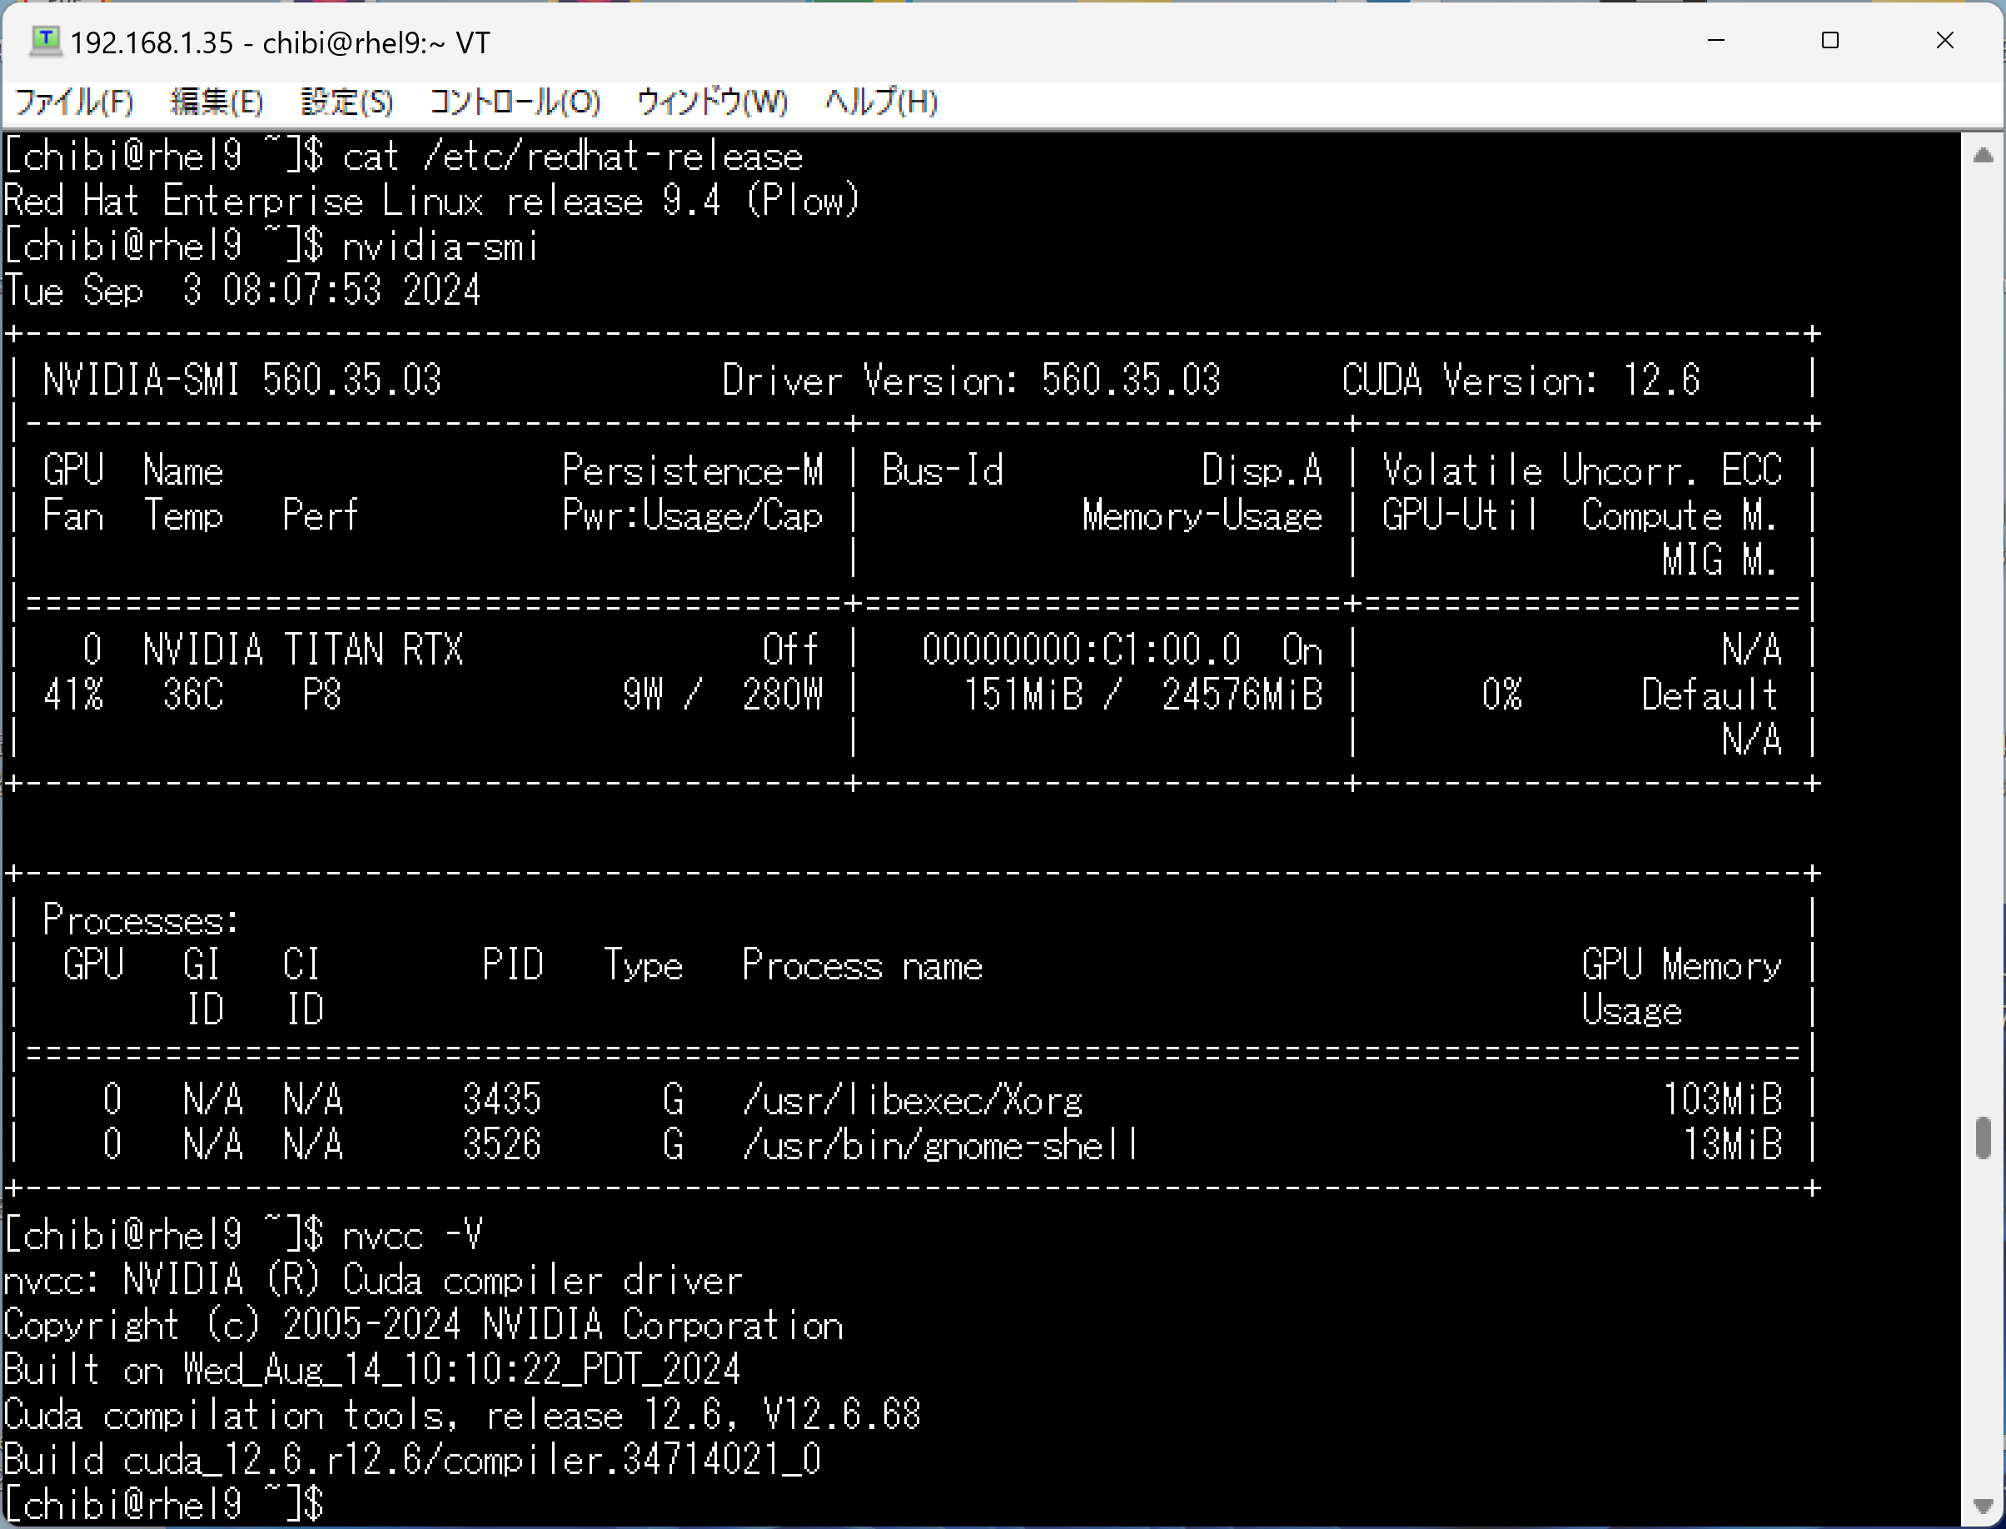This screenshot has height=1529, width=2006.
Task: Click the Tera Term icon in title bar
Action: coord(45,41)
